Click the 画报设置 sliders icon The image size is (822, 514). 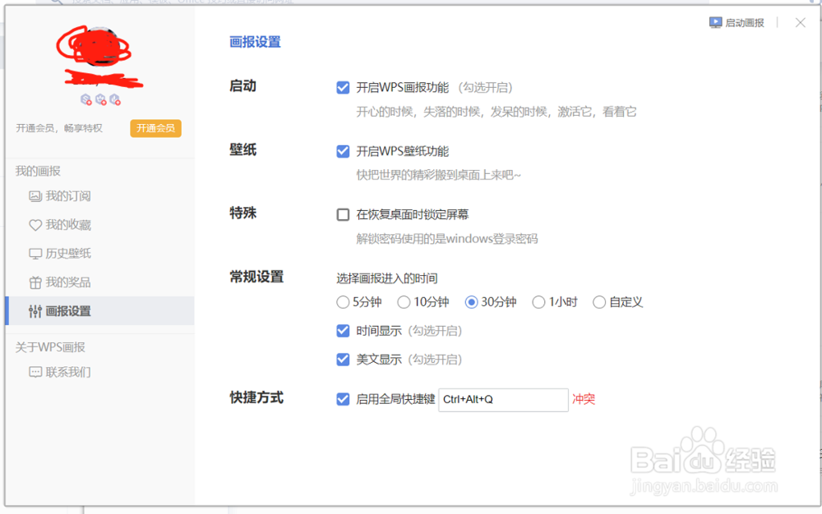tap(35, 311)
